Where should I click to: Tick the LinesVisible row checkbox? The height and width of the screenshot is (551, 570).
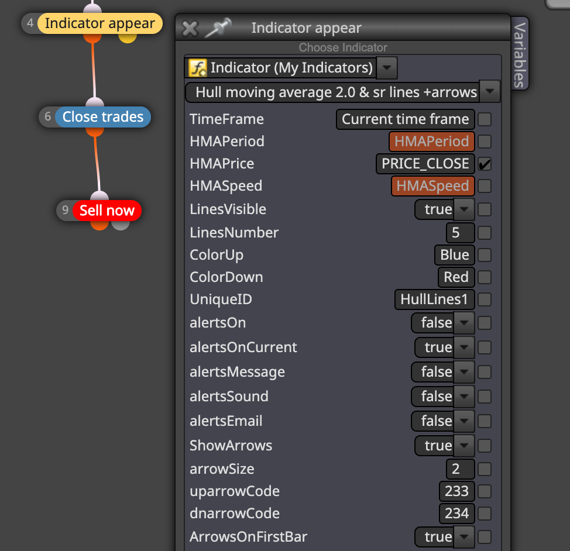click(x=485, y=209)
